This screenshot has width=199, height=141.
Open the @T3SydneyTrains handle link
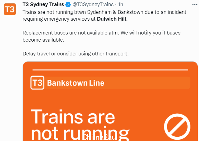[x=93, y=4]
